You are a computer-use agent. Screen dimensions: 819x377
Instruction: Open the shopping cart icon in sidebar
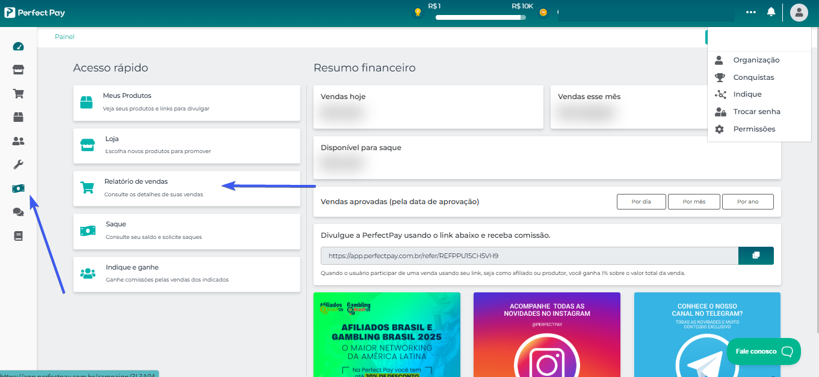(18, 94)
